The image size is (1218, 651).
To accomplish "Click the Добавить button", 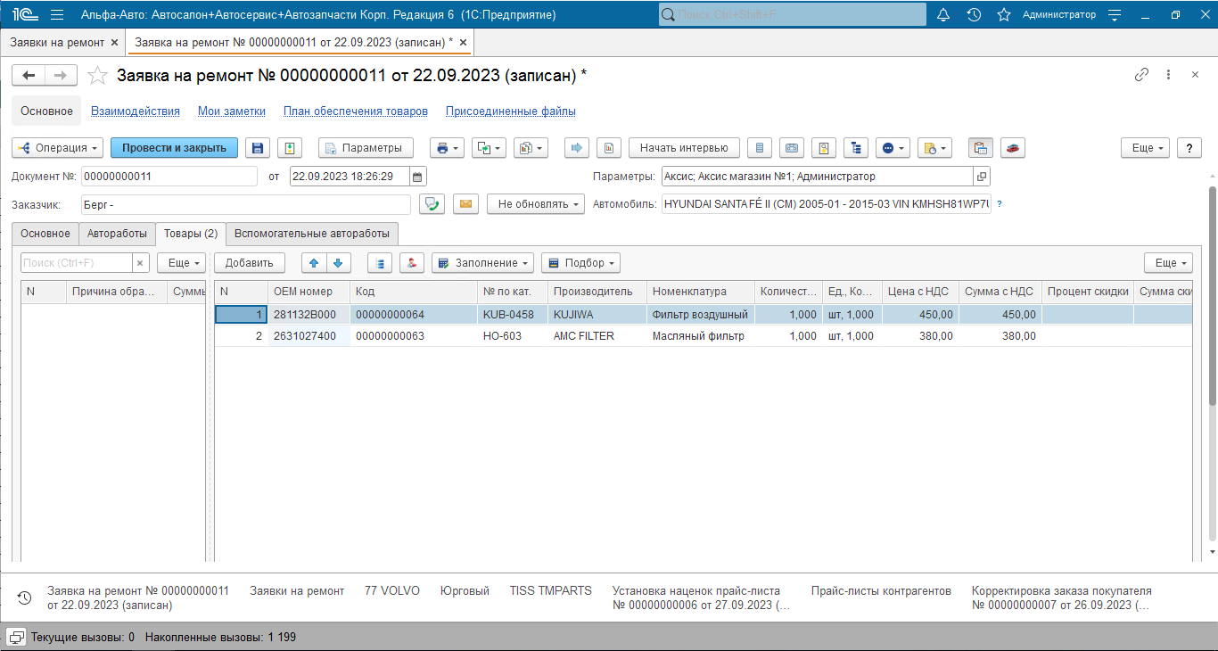I will pos(250,263).
